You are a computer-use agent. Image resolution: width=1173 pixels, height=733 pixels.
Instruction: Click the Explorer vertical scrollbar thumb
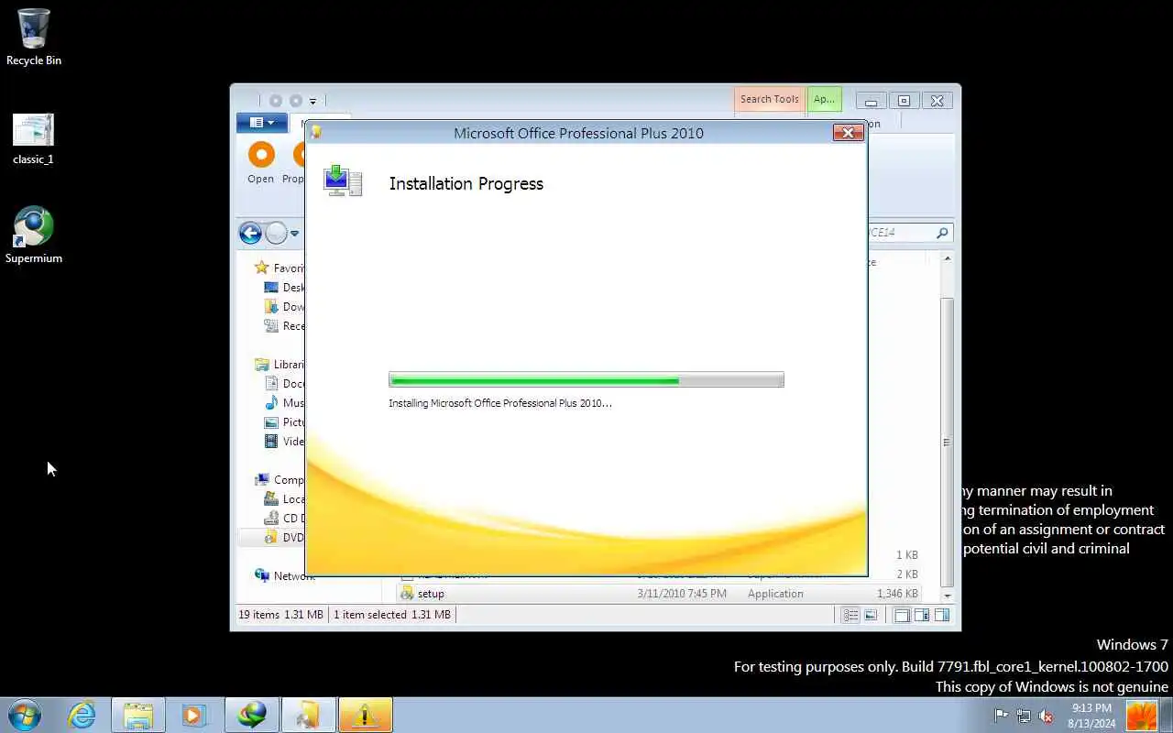click(948, 443)
